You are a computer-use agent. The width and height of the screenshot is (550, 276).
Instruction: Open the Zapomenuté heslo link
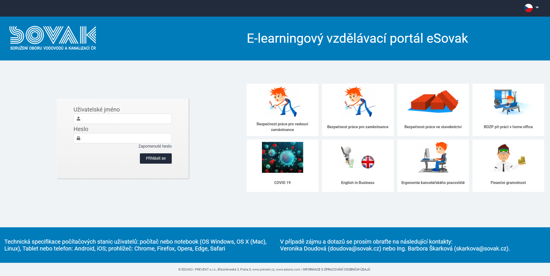click(x=155, y=146)
